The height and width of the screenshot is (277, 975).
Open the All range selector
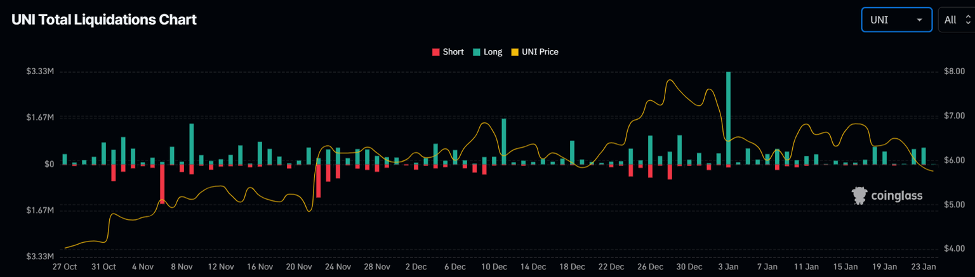click(957, 20)
